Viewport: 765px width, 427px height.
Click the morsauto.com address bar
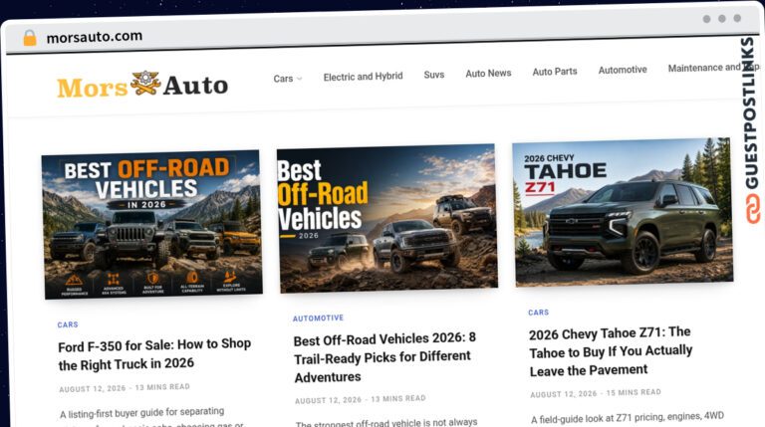[x=95, y=37]
